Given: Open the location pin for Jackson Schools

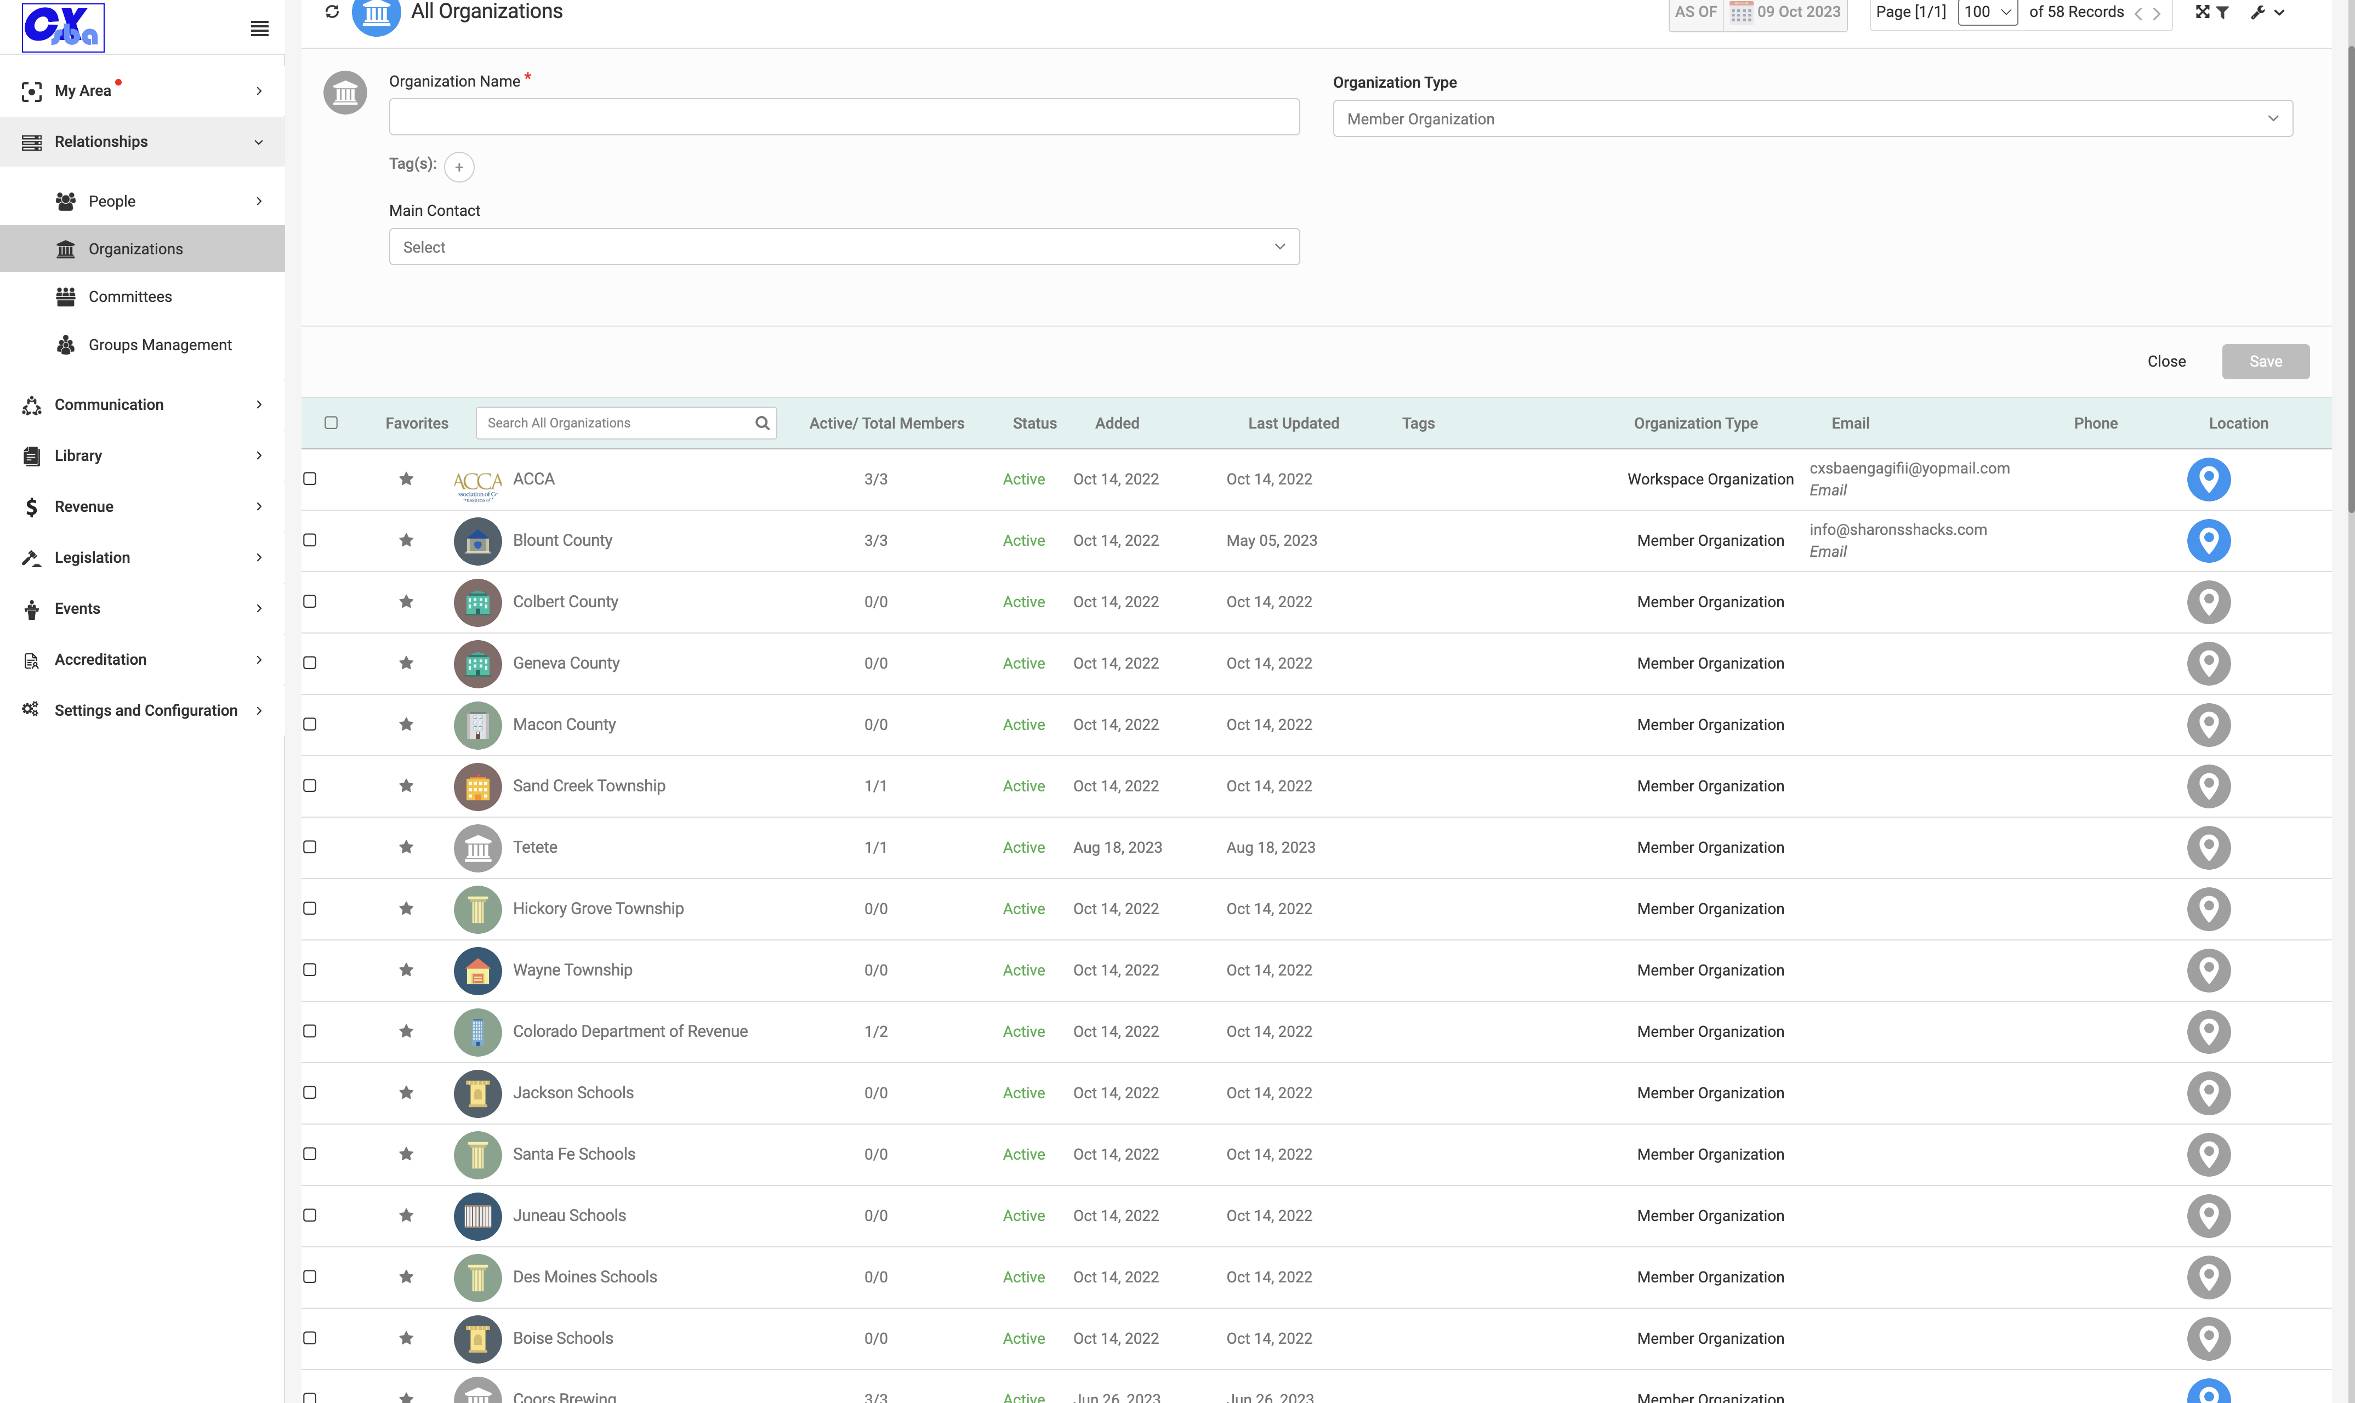Looking at the screenshot, I should click(x=2209, y=1093).
